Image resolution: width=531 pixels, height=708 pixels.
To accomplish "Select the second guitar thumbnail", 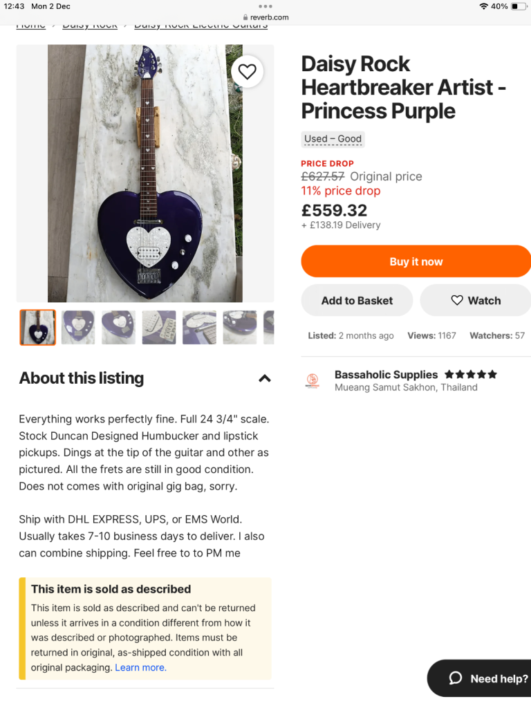I will [x=78, y=327].
